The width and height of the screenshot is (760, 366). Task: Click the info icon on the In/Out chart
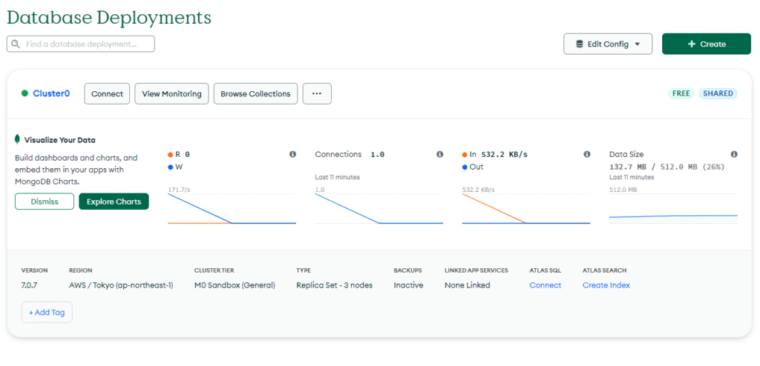(587, 154)
